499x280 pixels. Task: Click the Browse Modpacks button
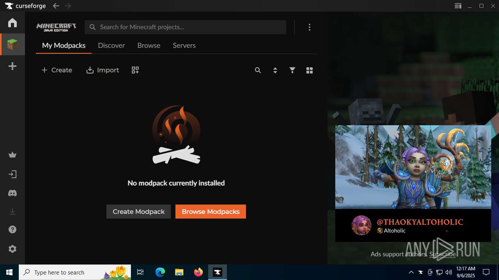pyautogui.click(x=211, y=212)
